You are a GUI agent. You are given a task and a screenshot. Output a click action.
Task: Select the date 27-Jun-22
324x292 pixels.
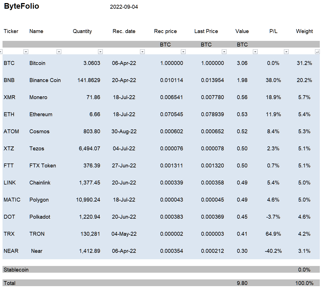(124, 166)
